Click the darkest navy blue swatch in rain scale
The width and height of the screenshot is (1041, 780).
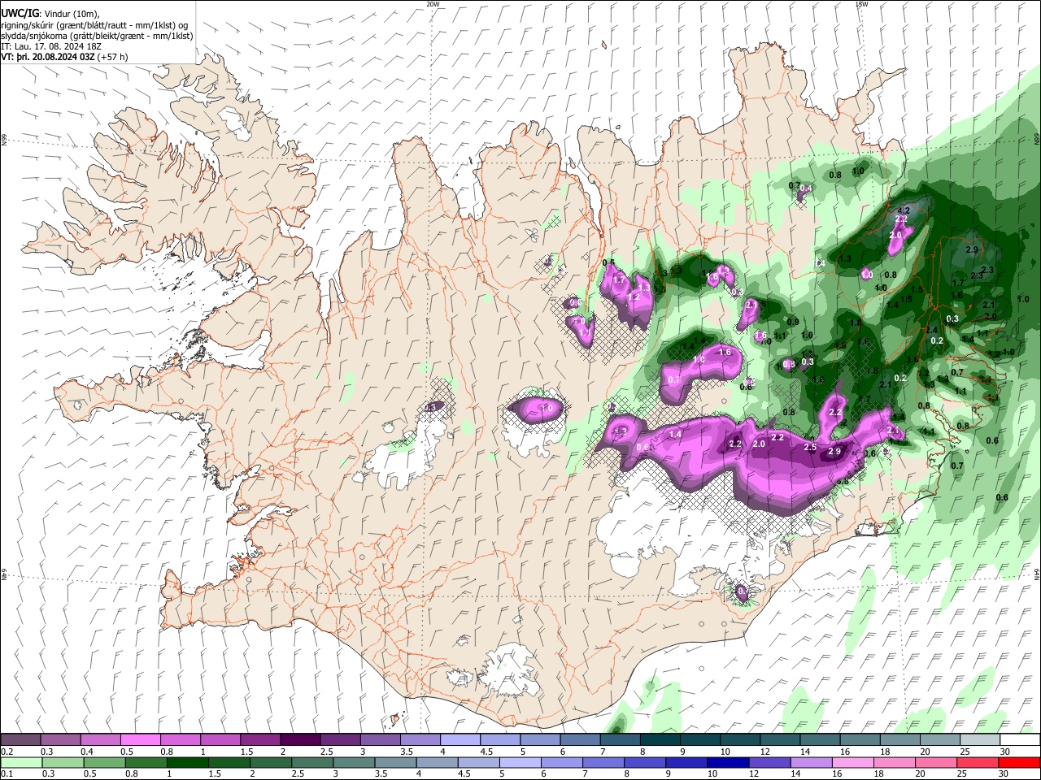tap(728, 762)
